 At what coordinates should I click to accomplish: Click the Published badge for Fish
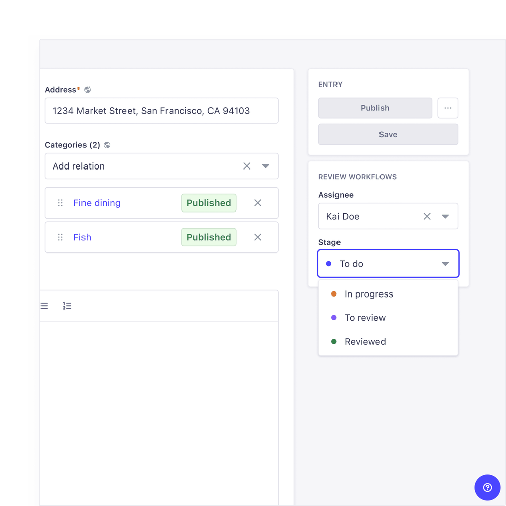tap(209, 237)
